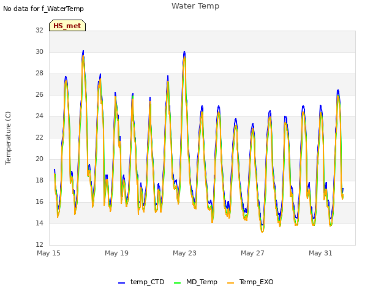
Task: Click the 32 y-axis tick label
Action: click(x=39, y=30)
